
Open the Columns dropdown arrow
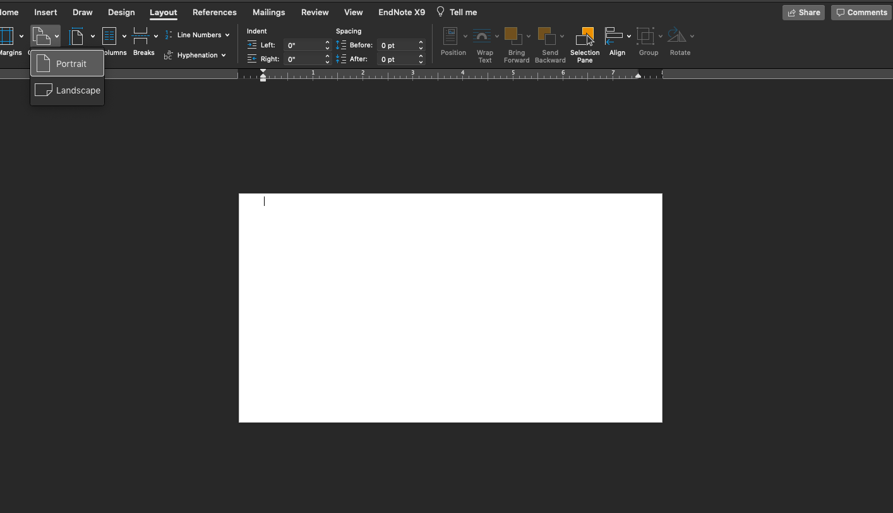coord(124,37)
